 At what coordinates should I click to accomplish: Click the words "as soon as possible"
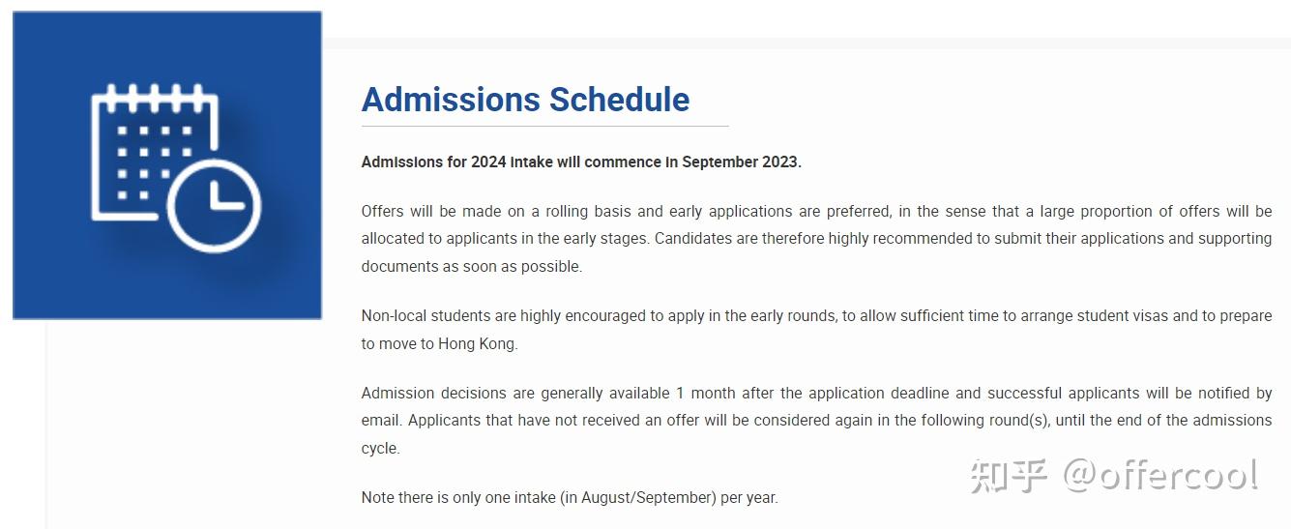[x=512, y=267]
